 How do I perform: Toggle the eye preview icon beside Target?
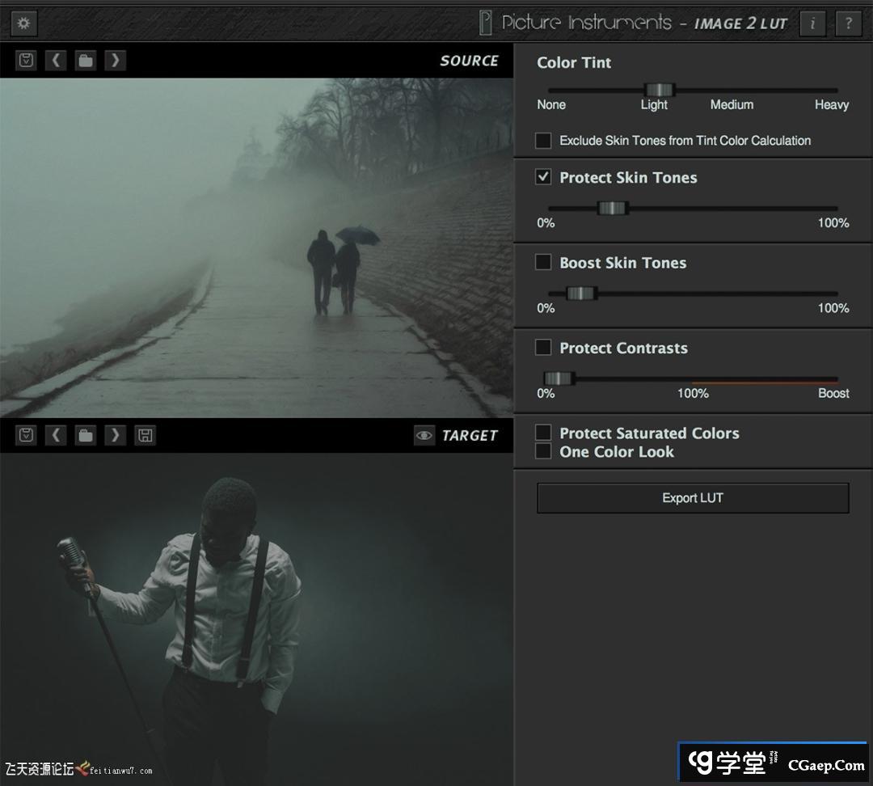pyautogui.click(x=424, y=435)
